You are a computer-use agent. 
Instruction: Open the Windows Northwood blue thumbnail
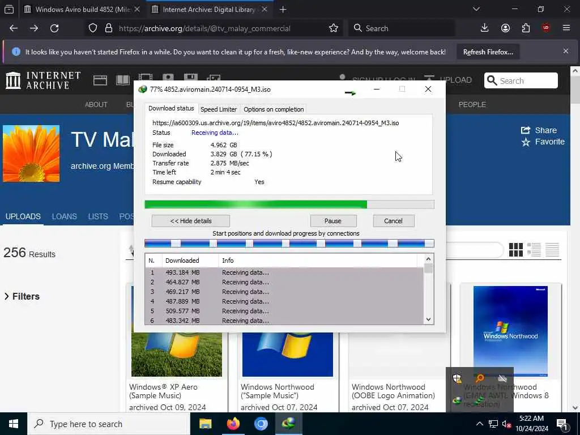pos(510,331)
